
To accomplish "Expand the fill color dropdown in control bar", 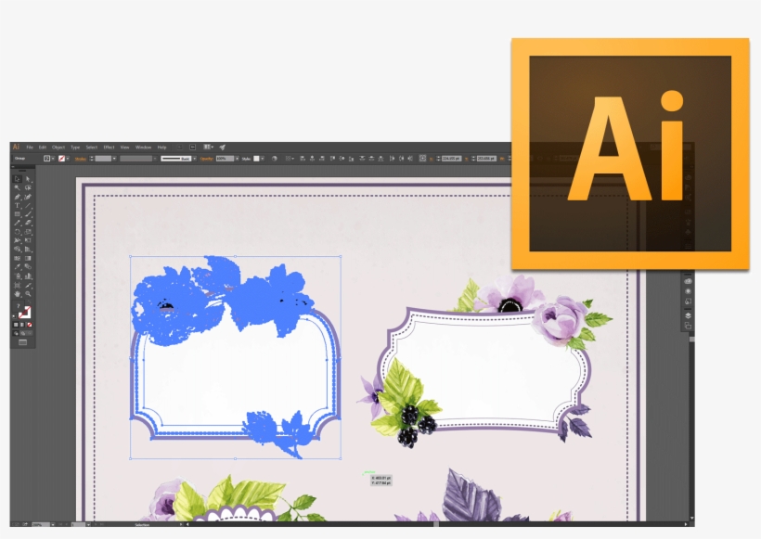I will [x=53, y=158].
